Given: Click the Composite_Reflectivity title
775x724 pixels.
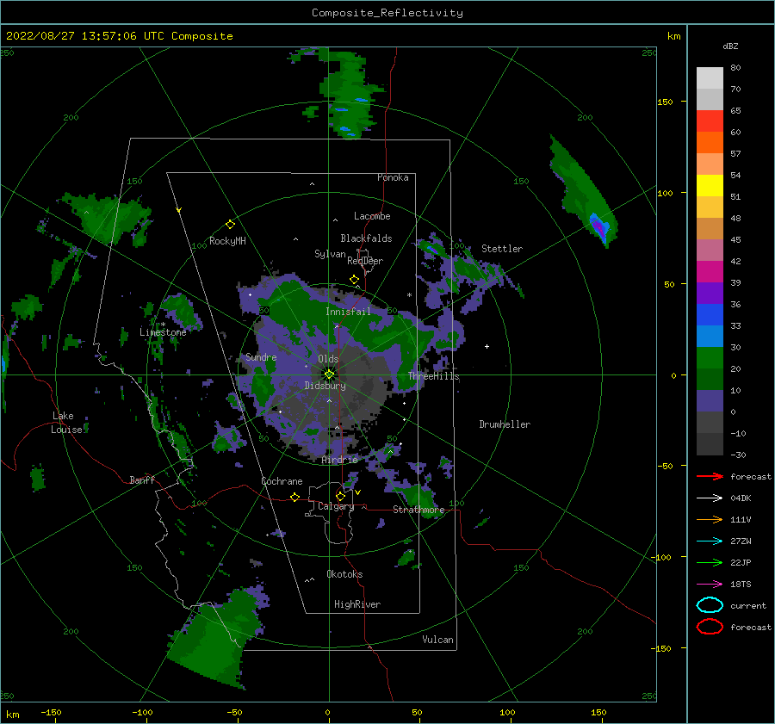Looking at the screenshot, I should (x=387, y=13).
